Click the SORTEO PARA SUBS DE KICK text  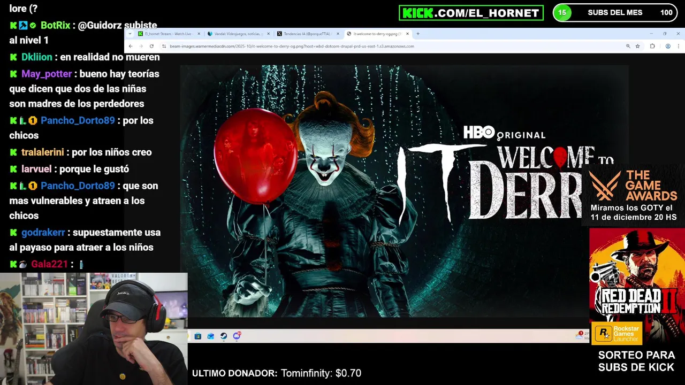(636, 361)
